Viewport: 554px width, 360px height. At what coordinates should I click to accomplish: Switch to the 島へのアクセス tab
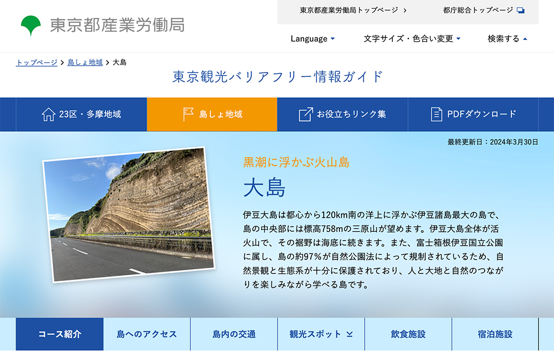[147, 334]
